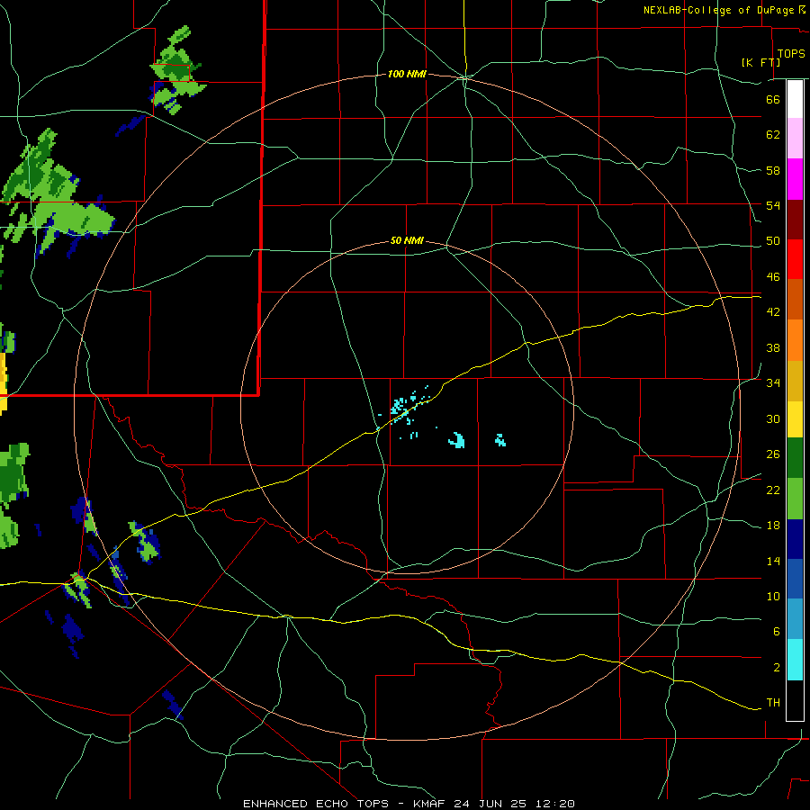
Task: Click the '50' legend value
Action: 773,241
